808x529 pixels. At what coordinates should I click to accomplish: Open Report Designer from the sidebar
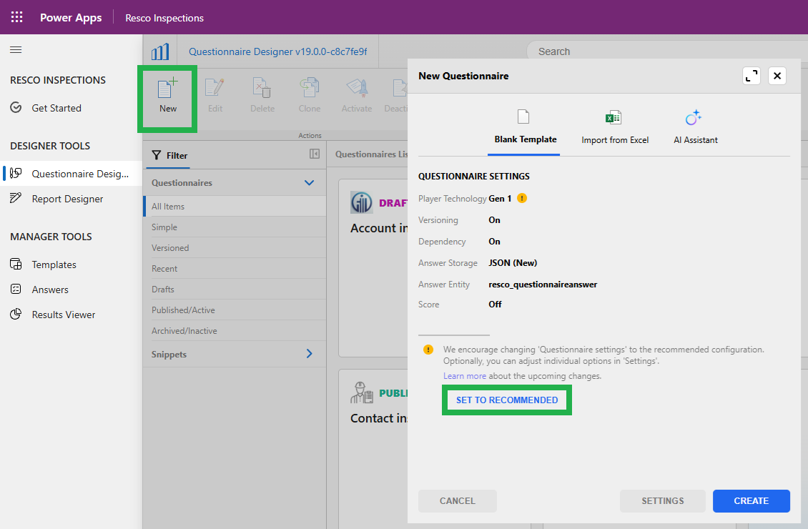click(x=67, y=199)
